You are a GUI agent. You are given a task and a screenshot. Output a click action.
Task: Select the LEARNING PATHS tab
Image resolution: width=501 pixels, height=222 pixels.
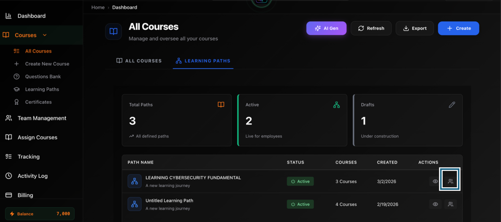(203, 60)
